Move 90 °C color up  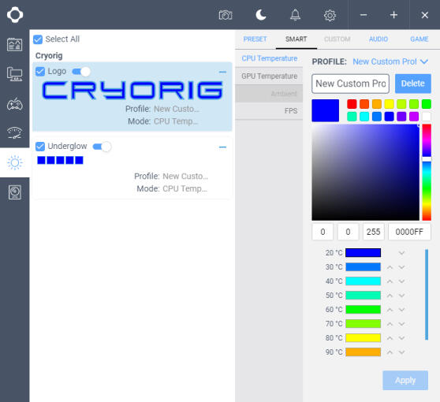point(390,352)
